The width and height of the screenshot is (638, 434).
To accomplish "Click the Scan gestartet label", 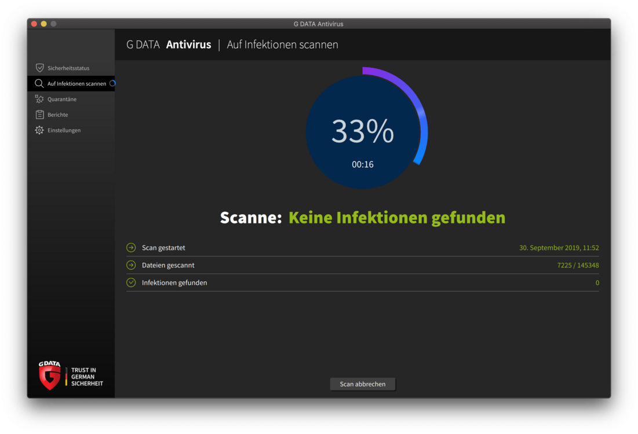I will (x=163, y=248).
